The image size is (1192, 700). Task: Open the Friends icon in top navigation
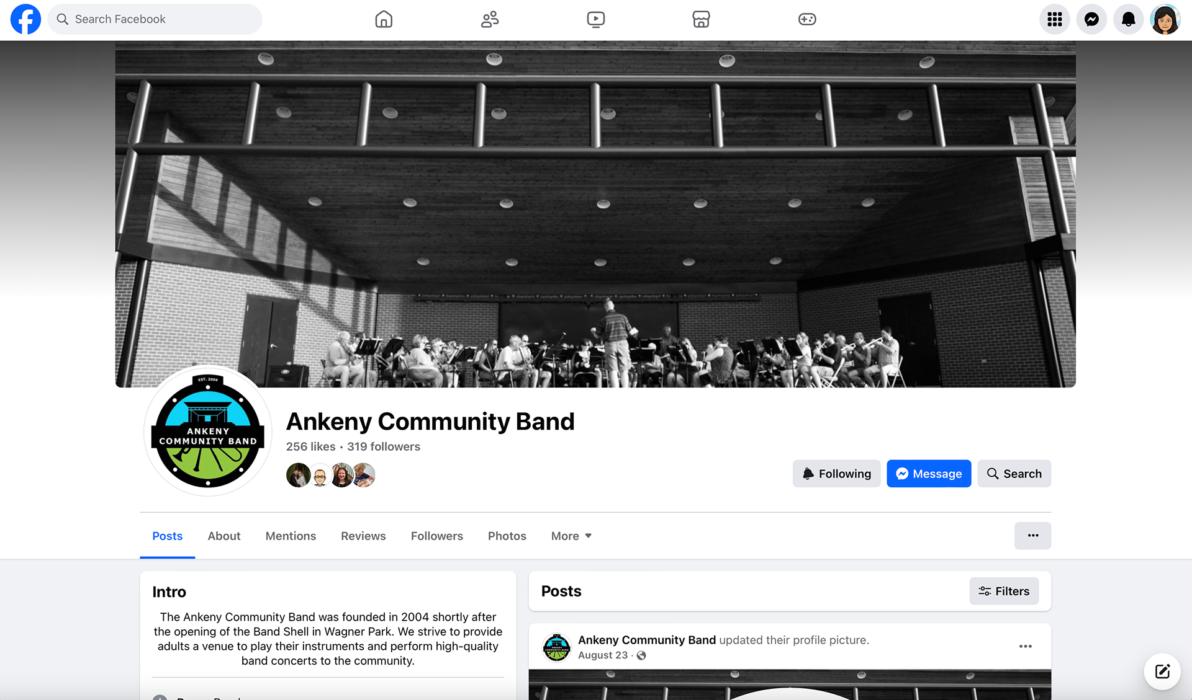[x=490, y=19]
